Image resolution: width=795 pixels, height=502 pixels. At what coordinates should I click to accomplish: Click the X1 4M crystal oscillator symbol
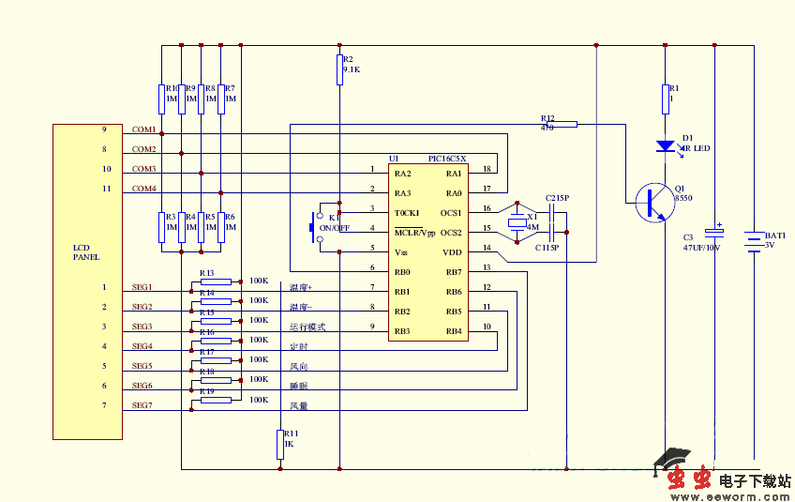tap(515, 222)
